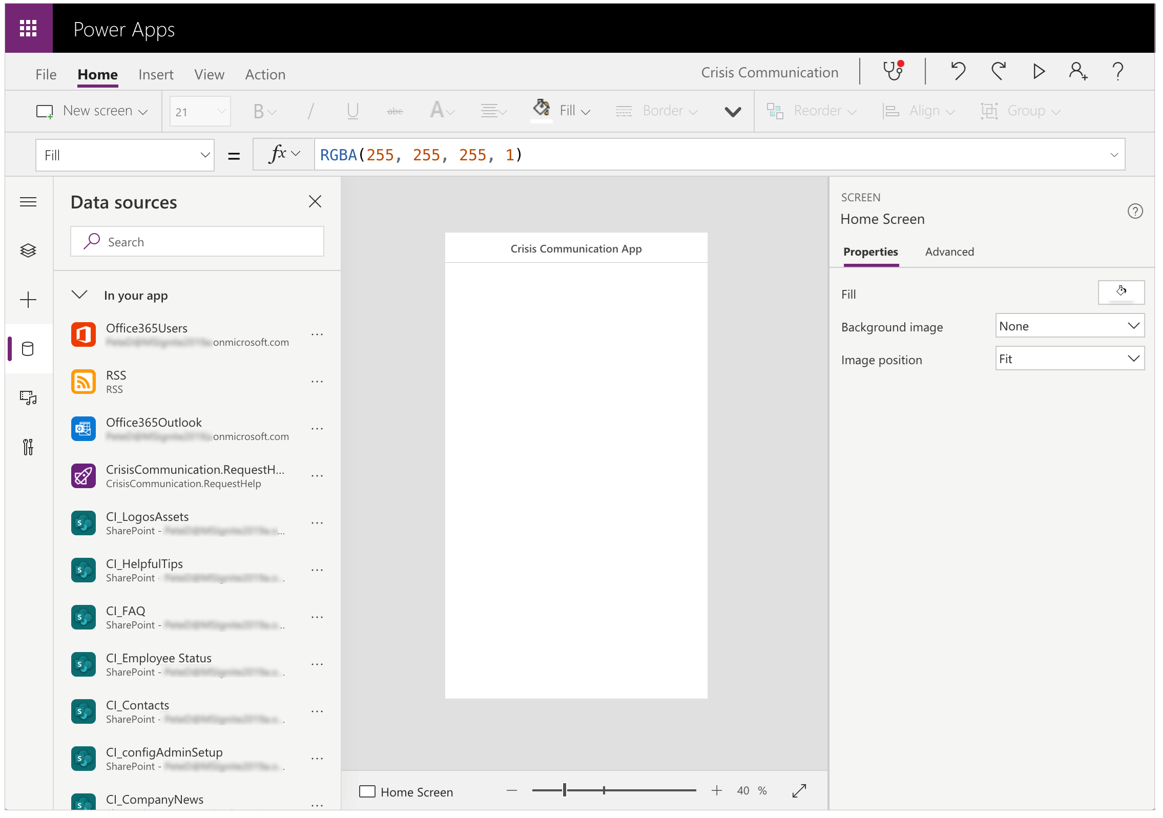
Task: Toggle the In your app tree expander
Action: coord(80,295)
